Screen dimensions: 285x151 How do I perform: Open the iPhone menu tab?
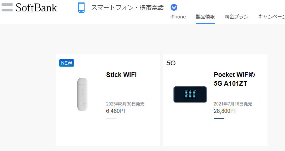pyautogui.click(x=178, y=17)
